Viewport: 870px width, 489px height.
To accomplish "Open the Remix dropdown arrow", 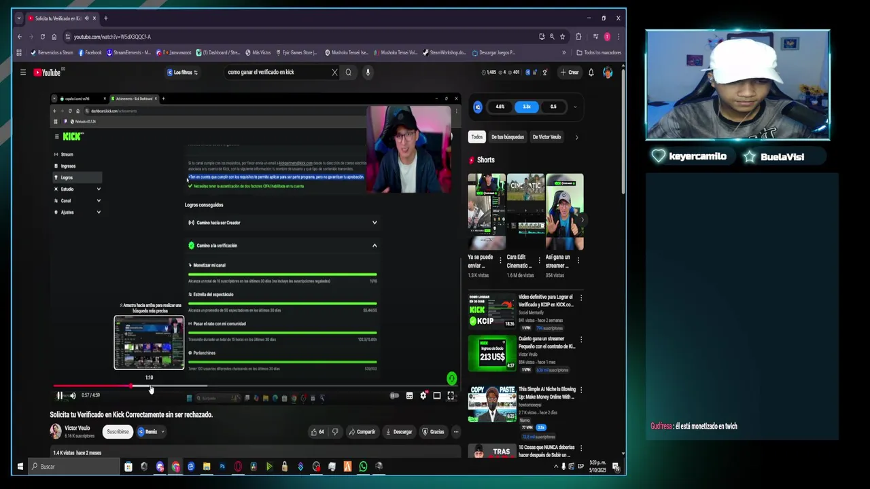I will click(162, 431).
